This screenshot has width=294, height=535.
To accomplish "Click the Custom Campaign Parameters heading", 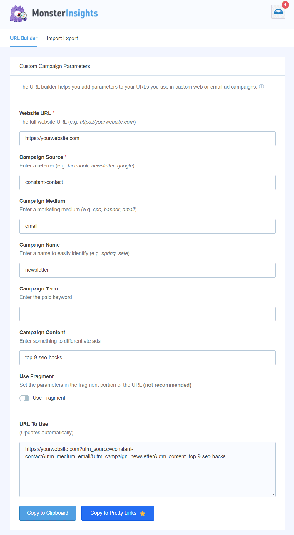I will click(55, 66).
